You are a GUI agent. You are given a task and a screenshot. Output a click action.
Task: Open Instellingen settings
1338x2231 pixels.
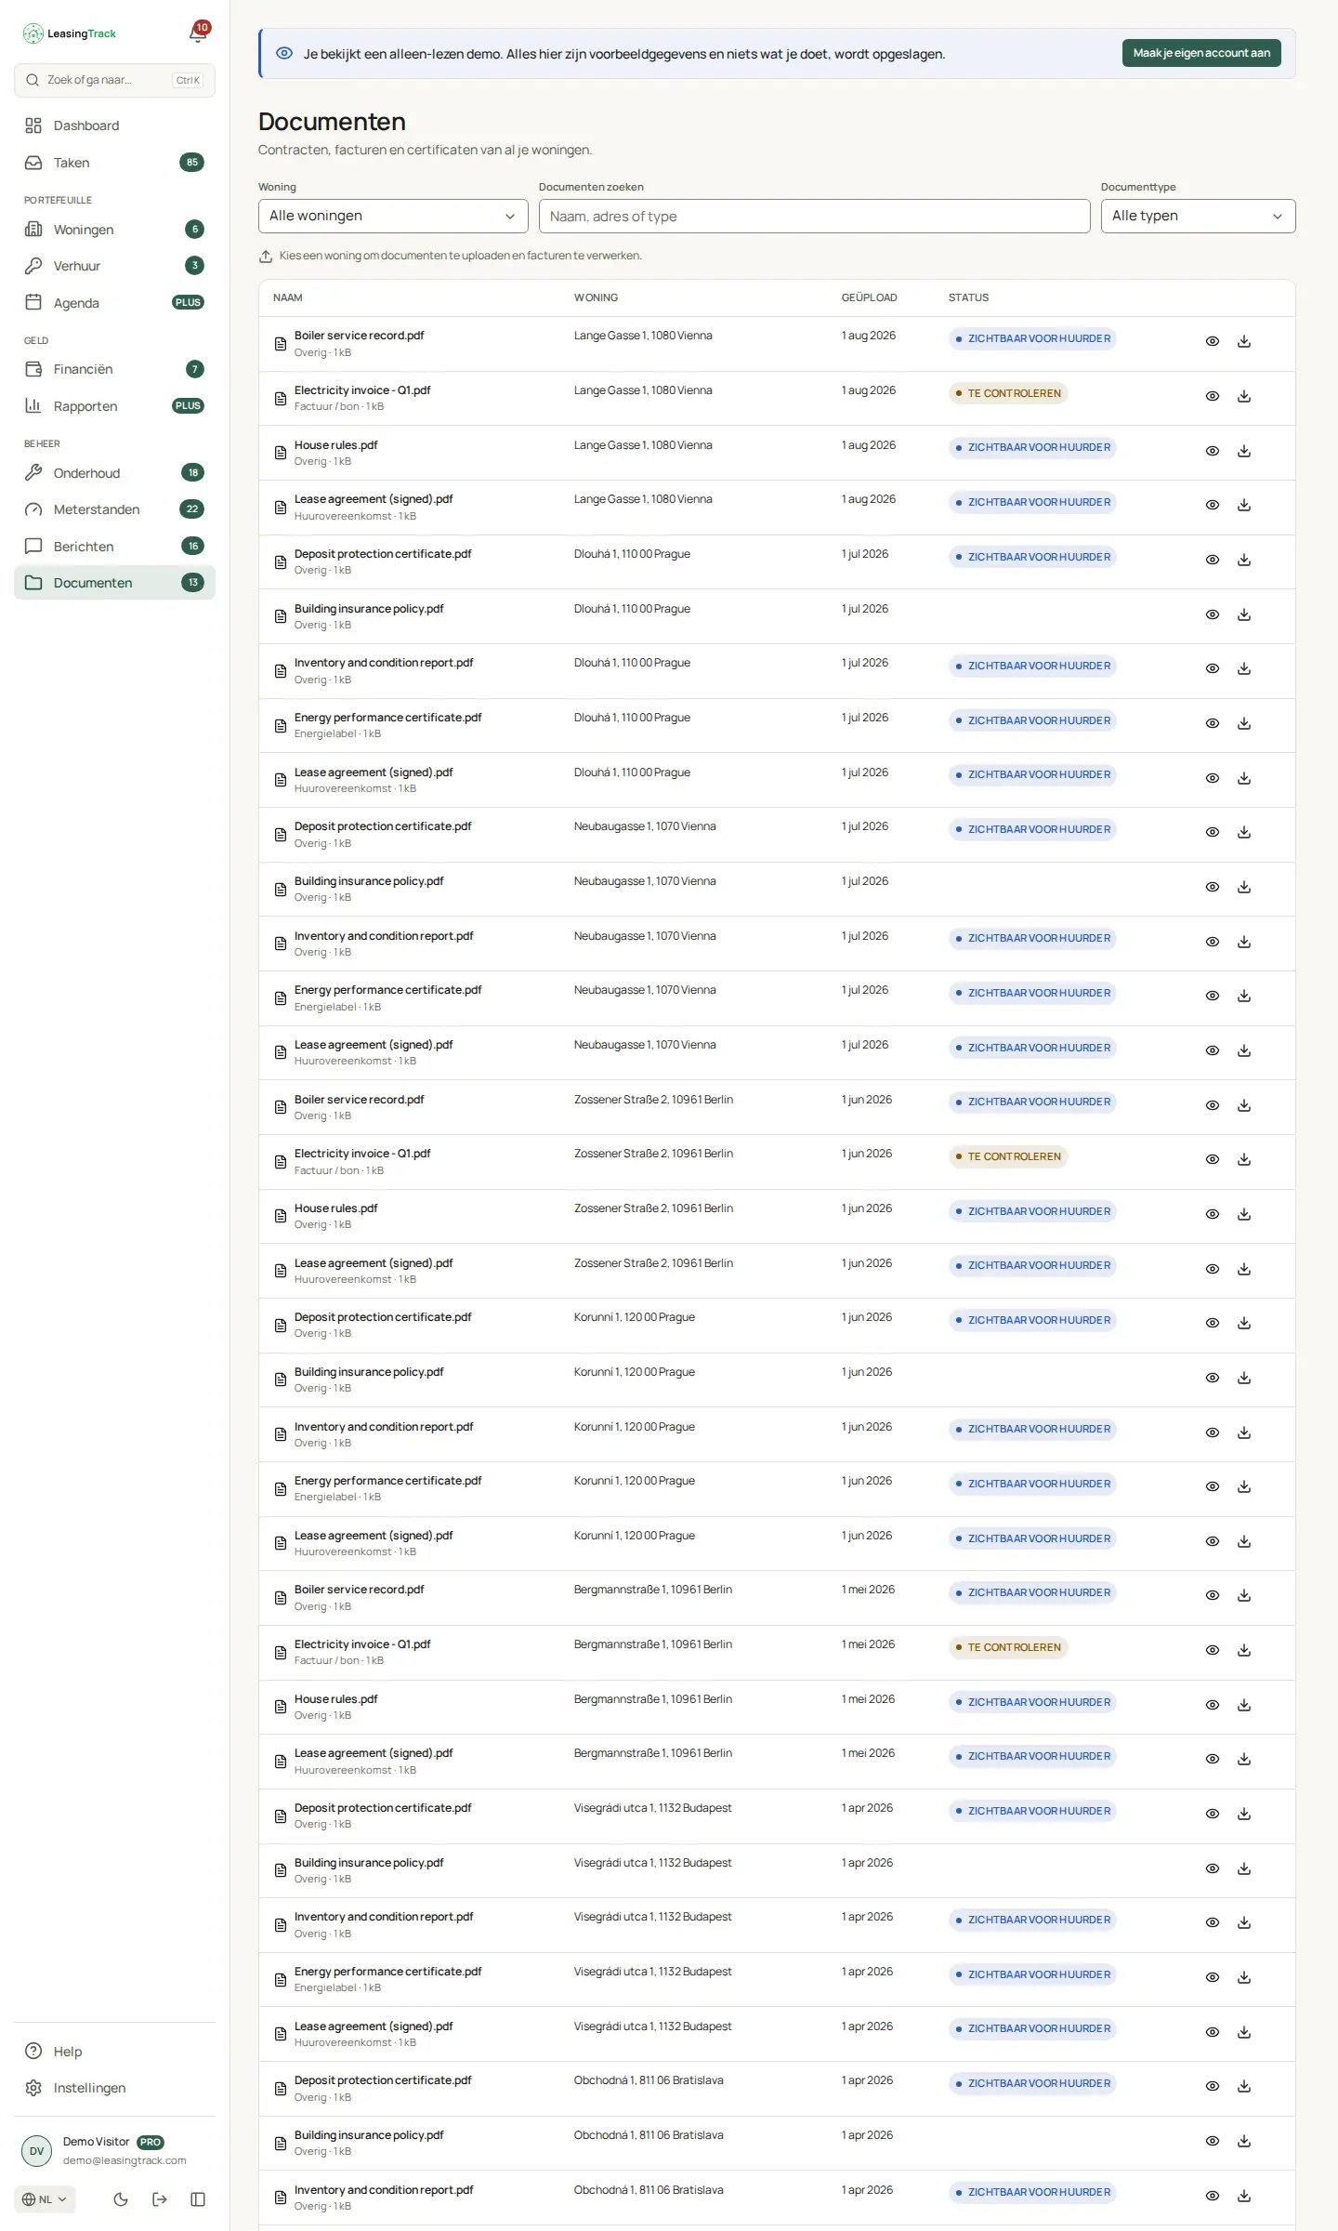(x=114, y=2088)
